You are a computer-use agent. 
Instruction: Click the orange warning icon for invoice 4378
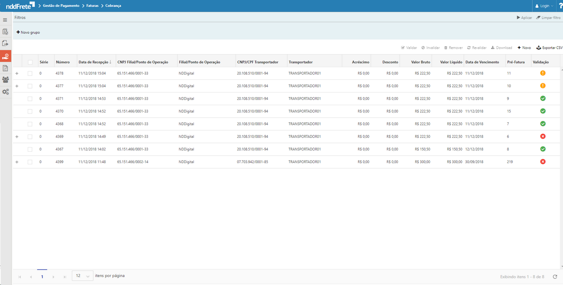coord(542,73)
